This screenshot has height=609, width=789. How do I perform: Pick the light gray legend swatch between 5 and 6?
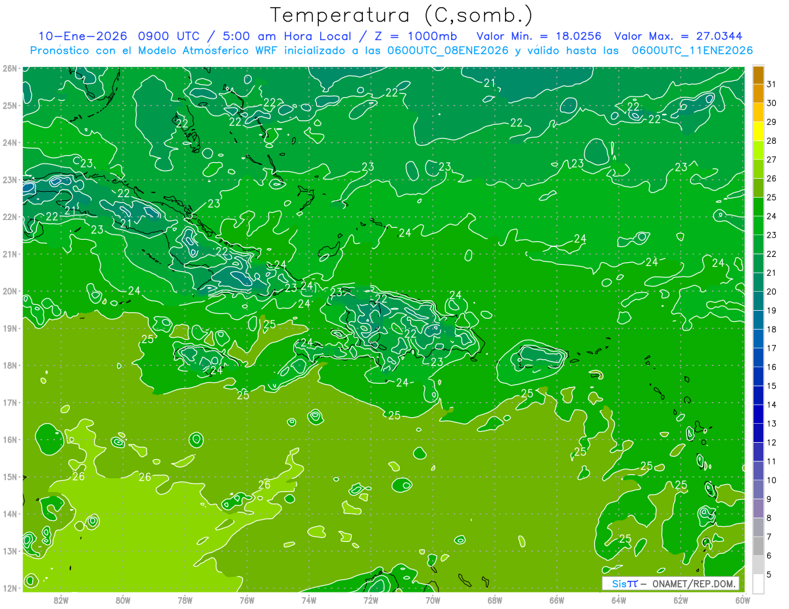click(x=758, y=564)
